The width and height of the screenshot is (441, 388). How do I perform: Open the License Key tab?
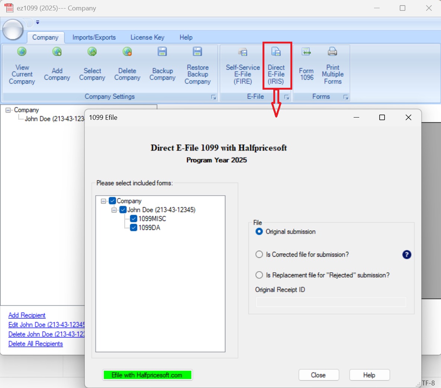(x=147, y=38)
